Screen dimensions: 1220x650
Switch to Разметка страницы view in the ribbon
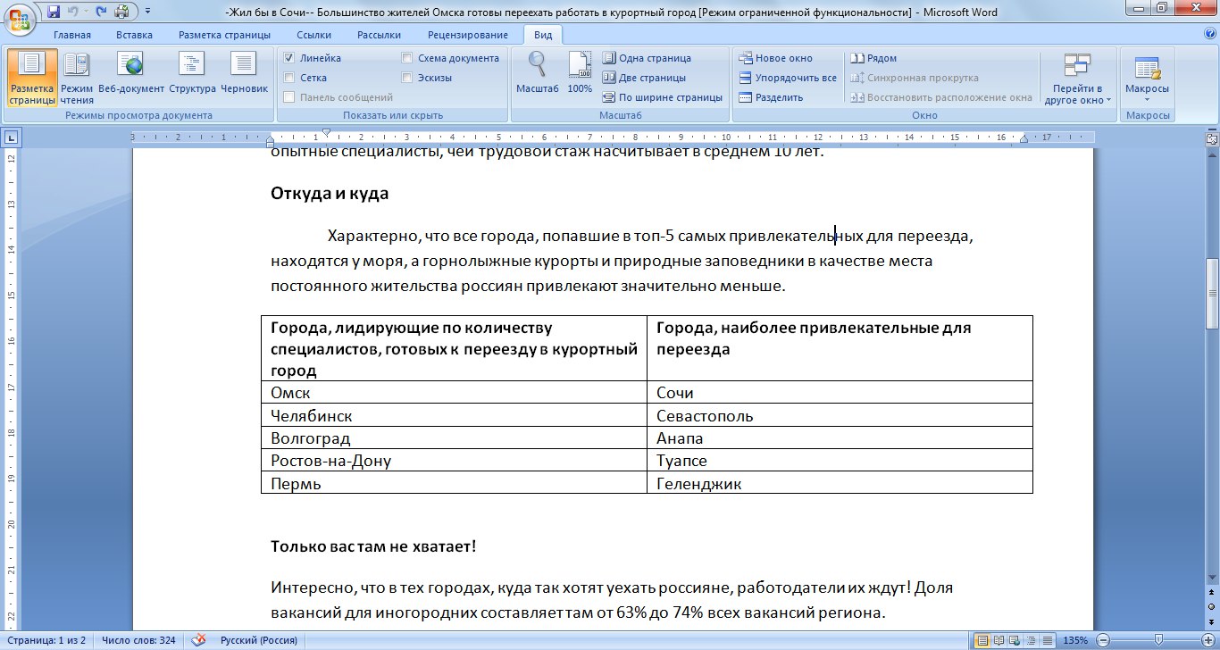[x=32, y=79]
